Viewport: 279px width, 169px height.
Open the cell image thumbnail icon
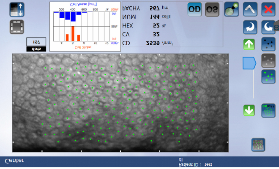pos(258,144)
